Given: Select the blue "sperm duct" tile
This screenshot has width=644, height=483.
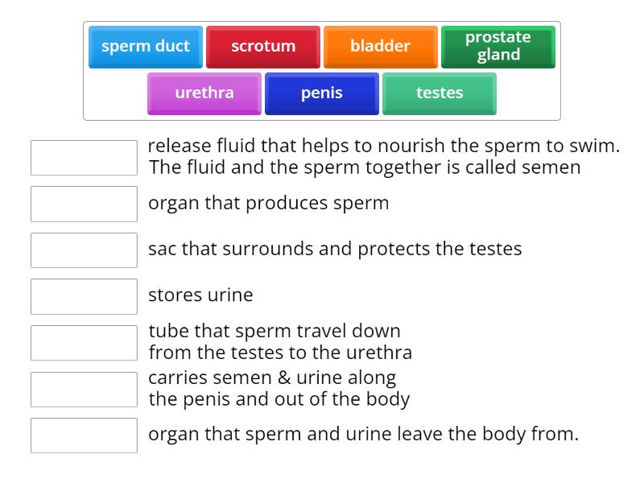Looking at the screenshot, I should coord(146,47).
